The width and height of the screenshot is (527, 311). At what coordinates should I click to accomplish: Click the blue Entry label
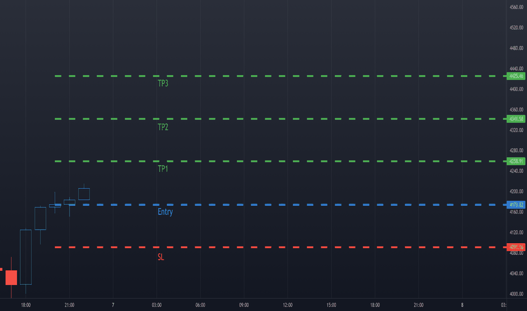coord(165,212)
